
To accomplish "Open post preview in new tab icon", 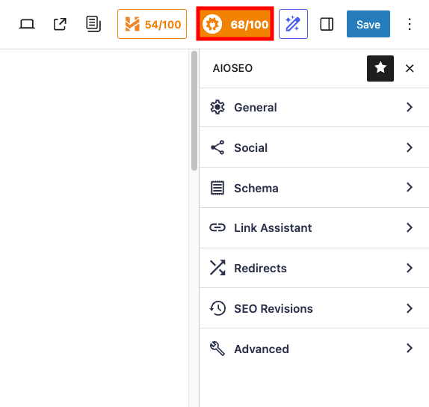I will [x=60, y=24].
